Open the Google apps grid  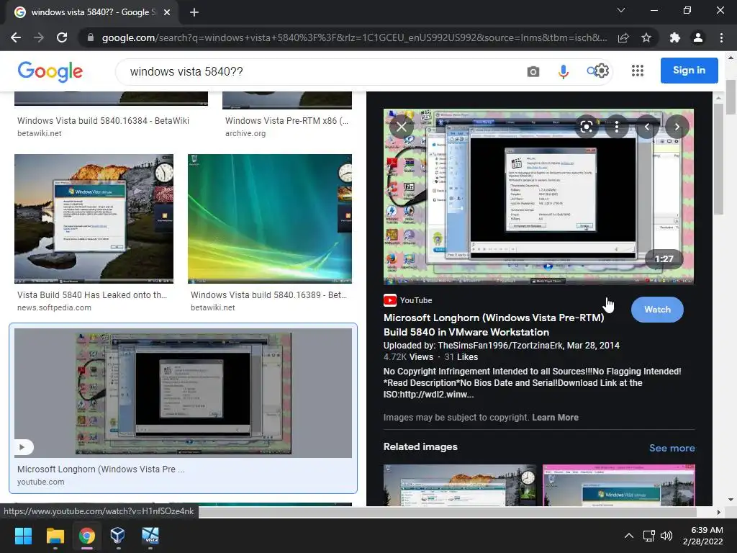(638, 71)
